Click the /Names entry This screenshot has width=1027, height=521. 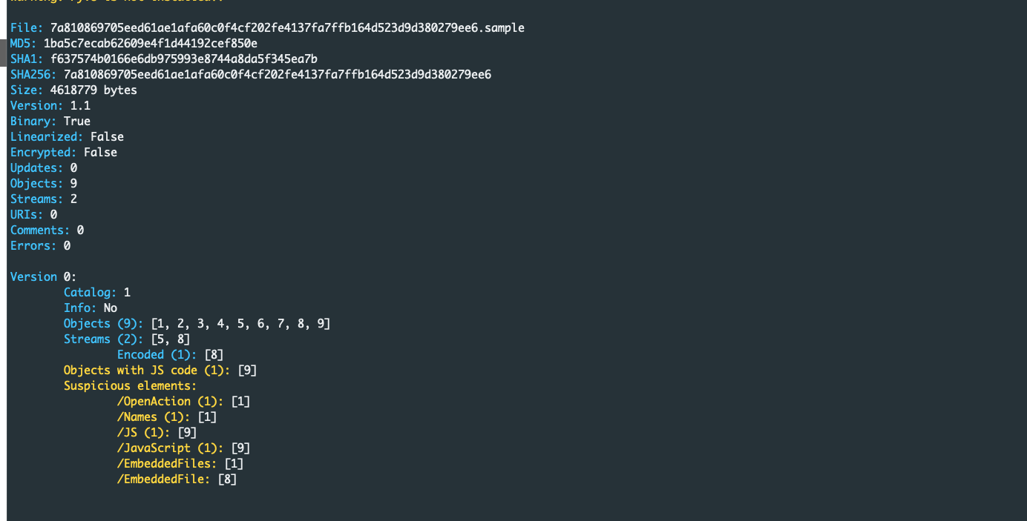[x=137, y=417]
